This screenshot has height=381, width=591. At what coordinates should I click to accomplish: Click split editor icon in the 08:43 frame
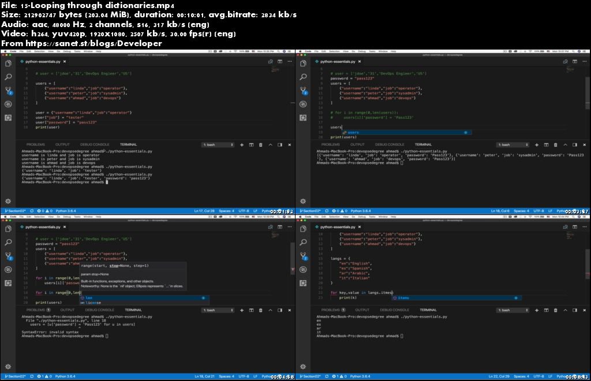[574, 227]
